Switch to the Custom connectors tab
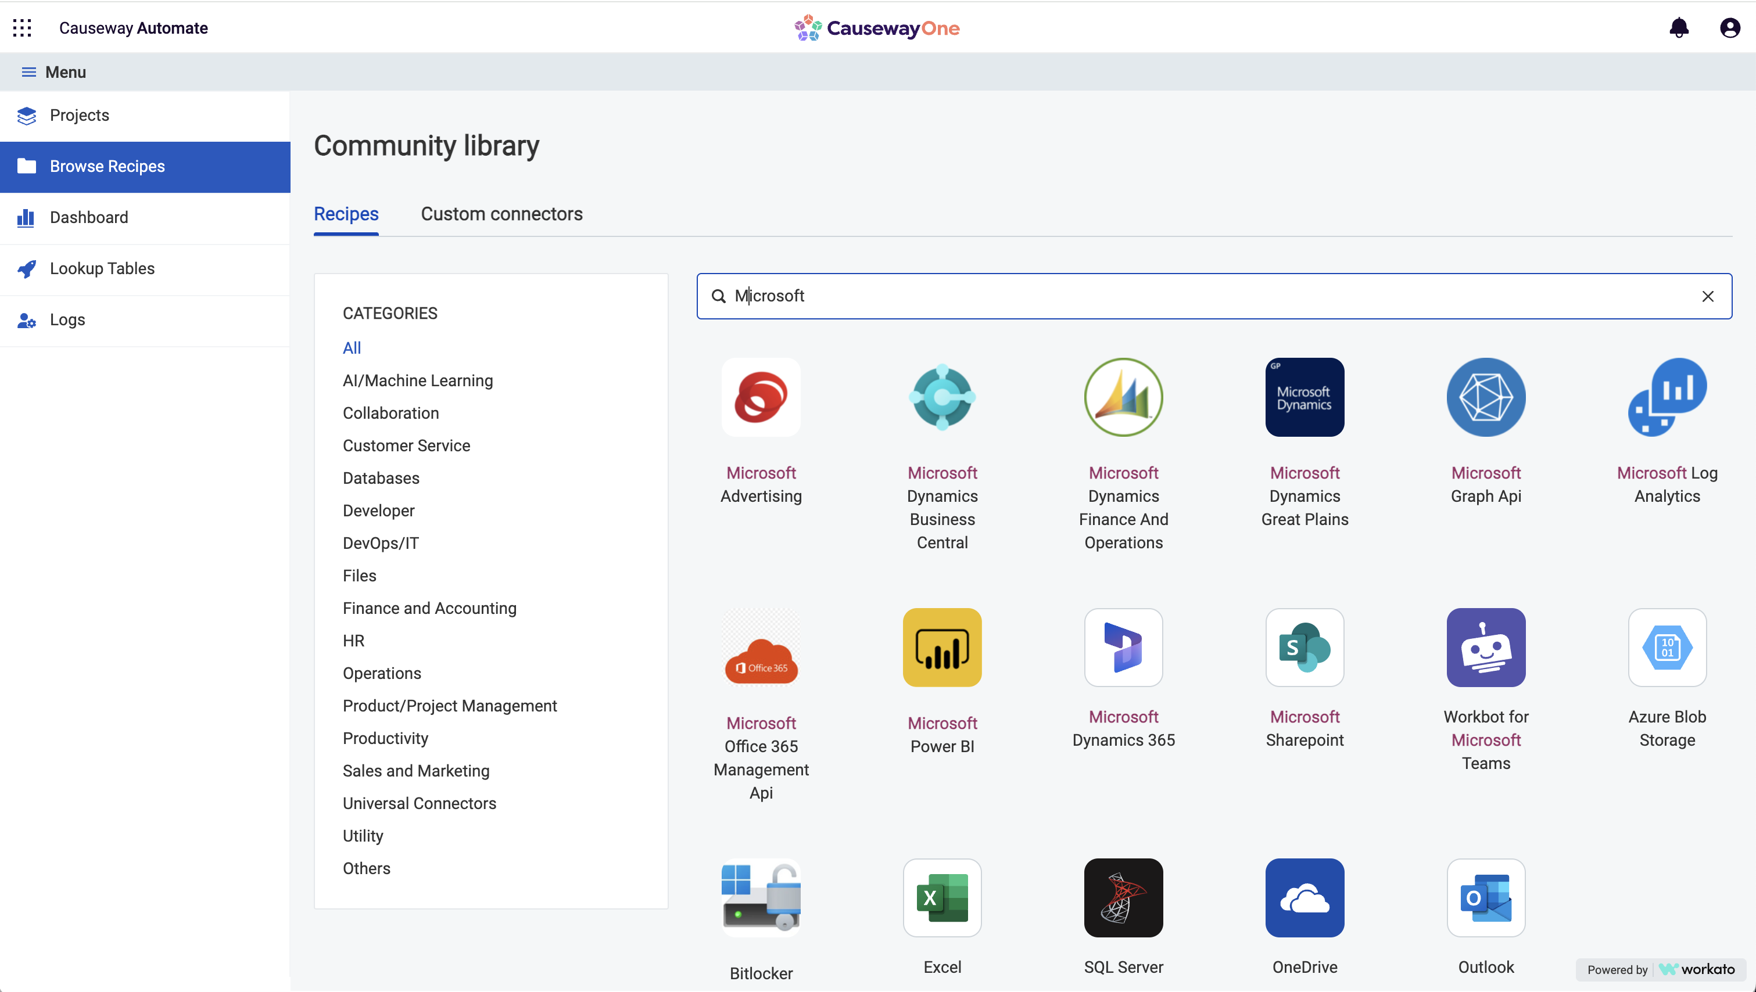The height and width of the screenshot is (992, 1756). pos(501,214)
